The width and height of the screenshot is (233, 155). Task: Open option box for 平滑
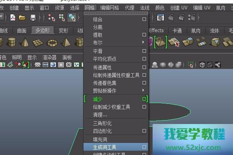click(144, 51)
